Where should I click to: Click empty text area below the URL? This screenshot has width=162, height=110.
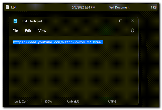(74, 71)
